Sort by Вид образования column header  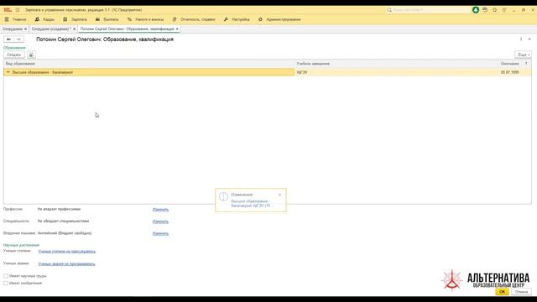tap(149, 64)
